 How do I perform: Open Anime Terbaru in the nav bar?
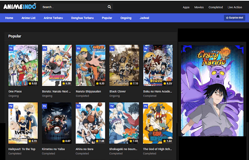coord(53,18)
